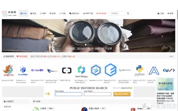
Task: Click the 注册 register link
Action: coord(160,14)
